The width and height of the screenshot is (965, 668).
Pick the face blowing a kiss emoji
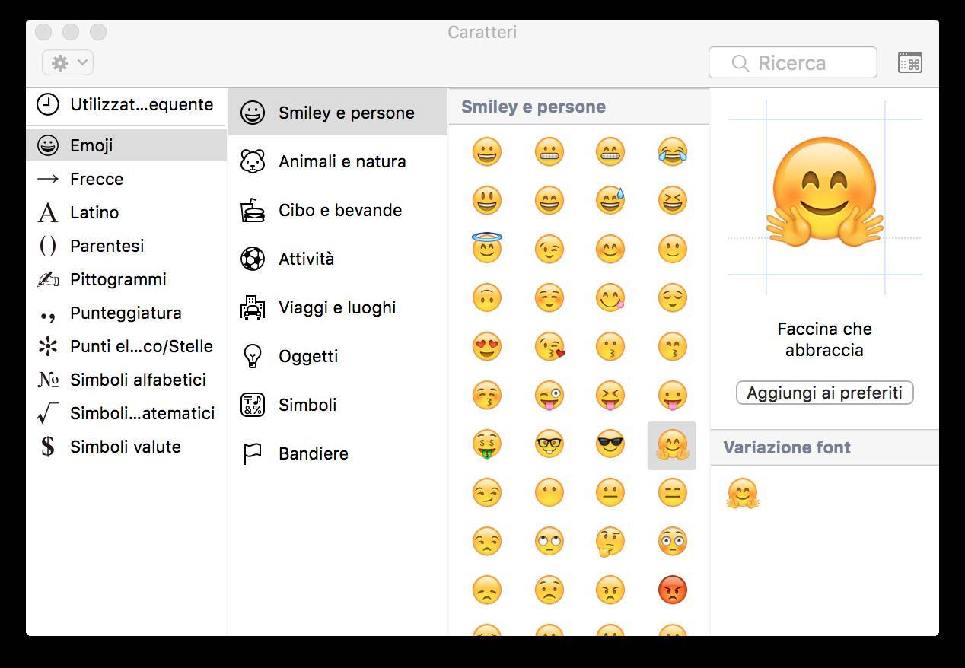tap(549, 346)
